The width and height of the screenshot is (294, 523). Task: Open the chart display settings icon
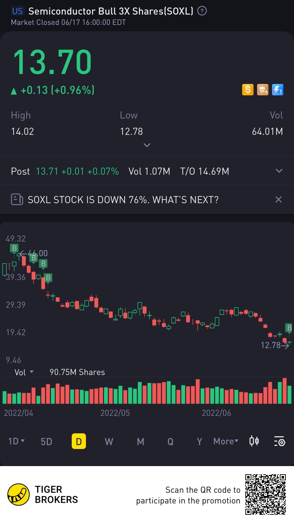(x=279, y=442)
